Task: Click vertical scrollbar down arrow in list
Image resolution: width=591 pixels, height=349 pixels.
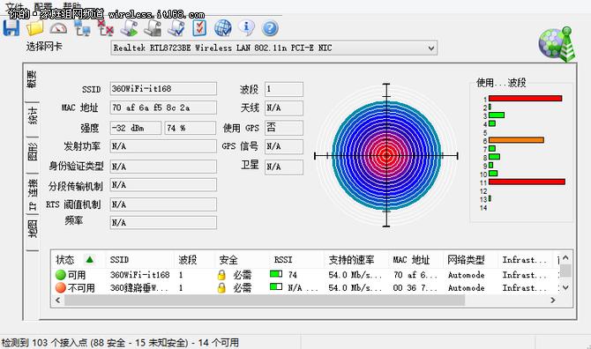Action: point(565,287)
